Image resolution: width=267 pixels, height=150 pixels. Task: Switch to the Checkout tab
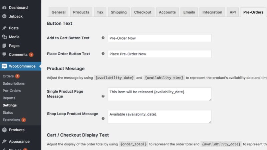click(x=143, y=12)
